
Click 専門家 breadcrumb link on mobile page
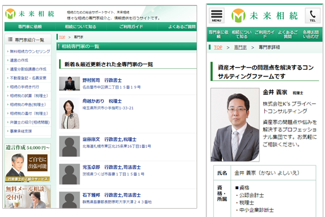pos(240,48)
